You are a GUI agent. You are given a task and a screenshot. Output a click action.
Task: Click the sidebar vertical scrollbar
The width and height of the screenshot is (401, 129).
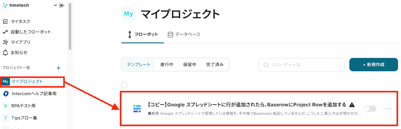click(70, 26)
